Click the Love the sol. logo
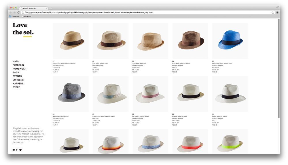Screen dimensions: 288x165 tap(23, 29)
